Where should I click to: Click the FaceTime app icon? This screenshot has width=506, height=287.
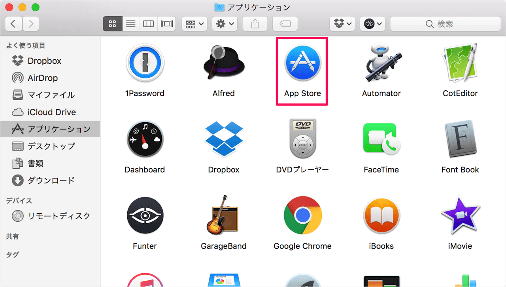pos(381,139)
